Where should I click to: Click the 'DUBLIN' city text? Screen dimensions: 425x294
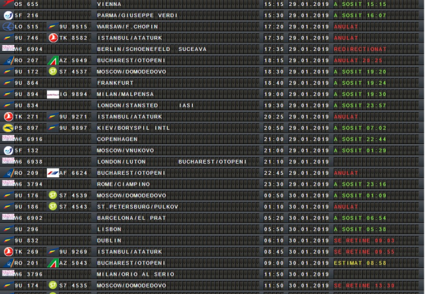(x=109, y=241)
